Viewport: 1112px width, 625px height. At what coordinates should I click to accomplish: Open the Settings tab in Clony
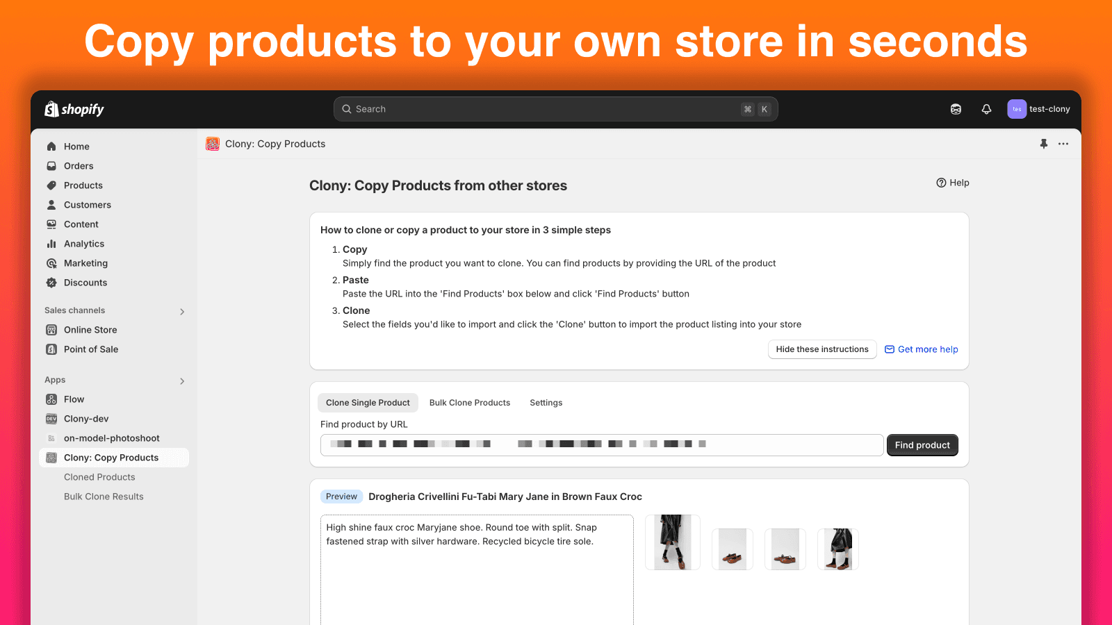pyautogui.click(x=546, y=402)
